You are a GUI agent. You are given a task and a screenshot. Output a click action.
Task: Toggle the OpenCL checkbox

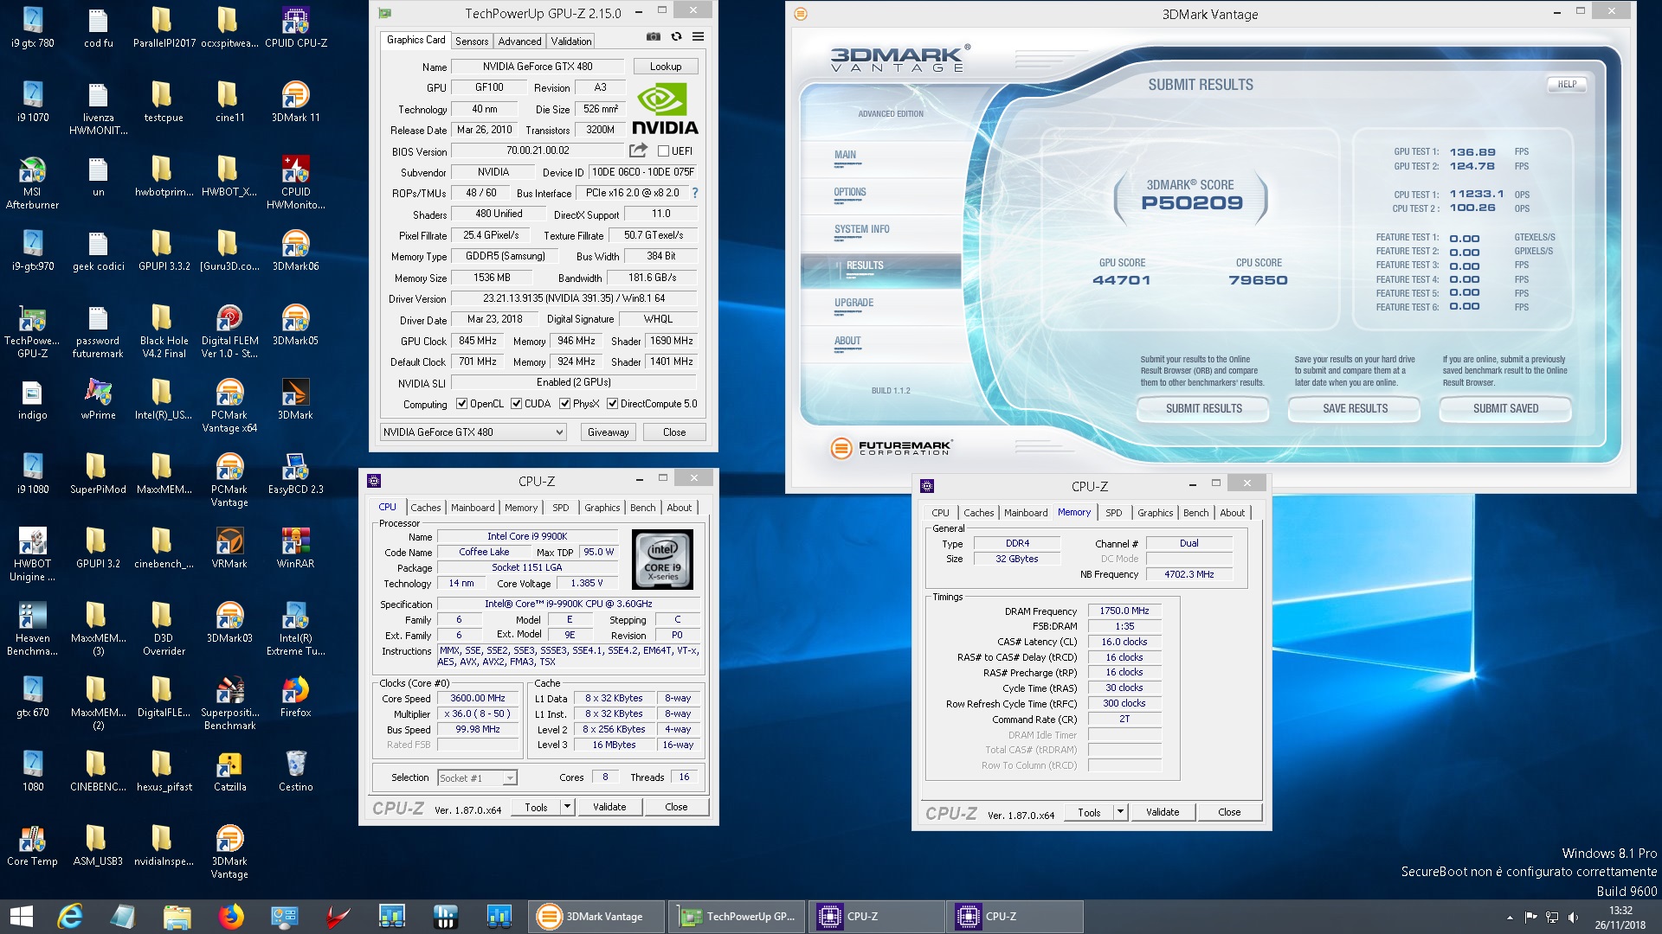[x=462, y=404]
